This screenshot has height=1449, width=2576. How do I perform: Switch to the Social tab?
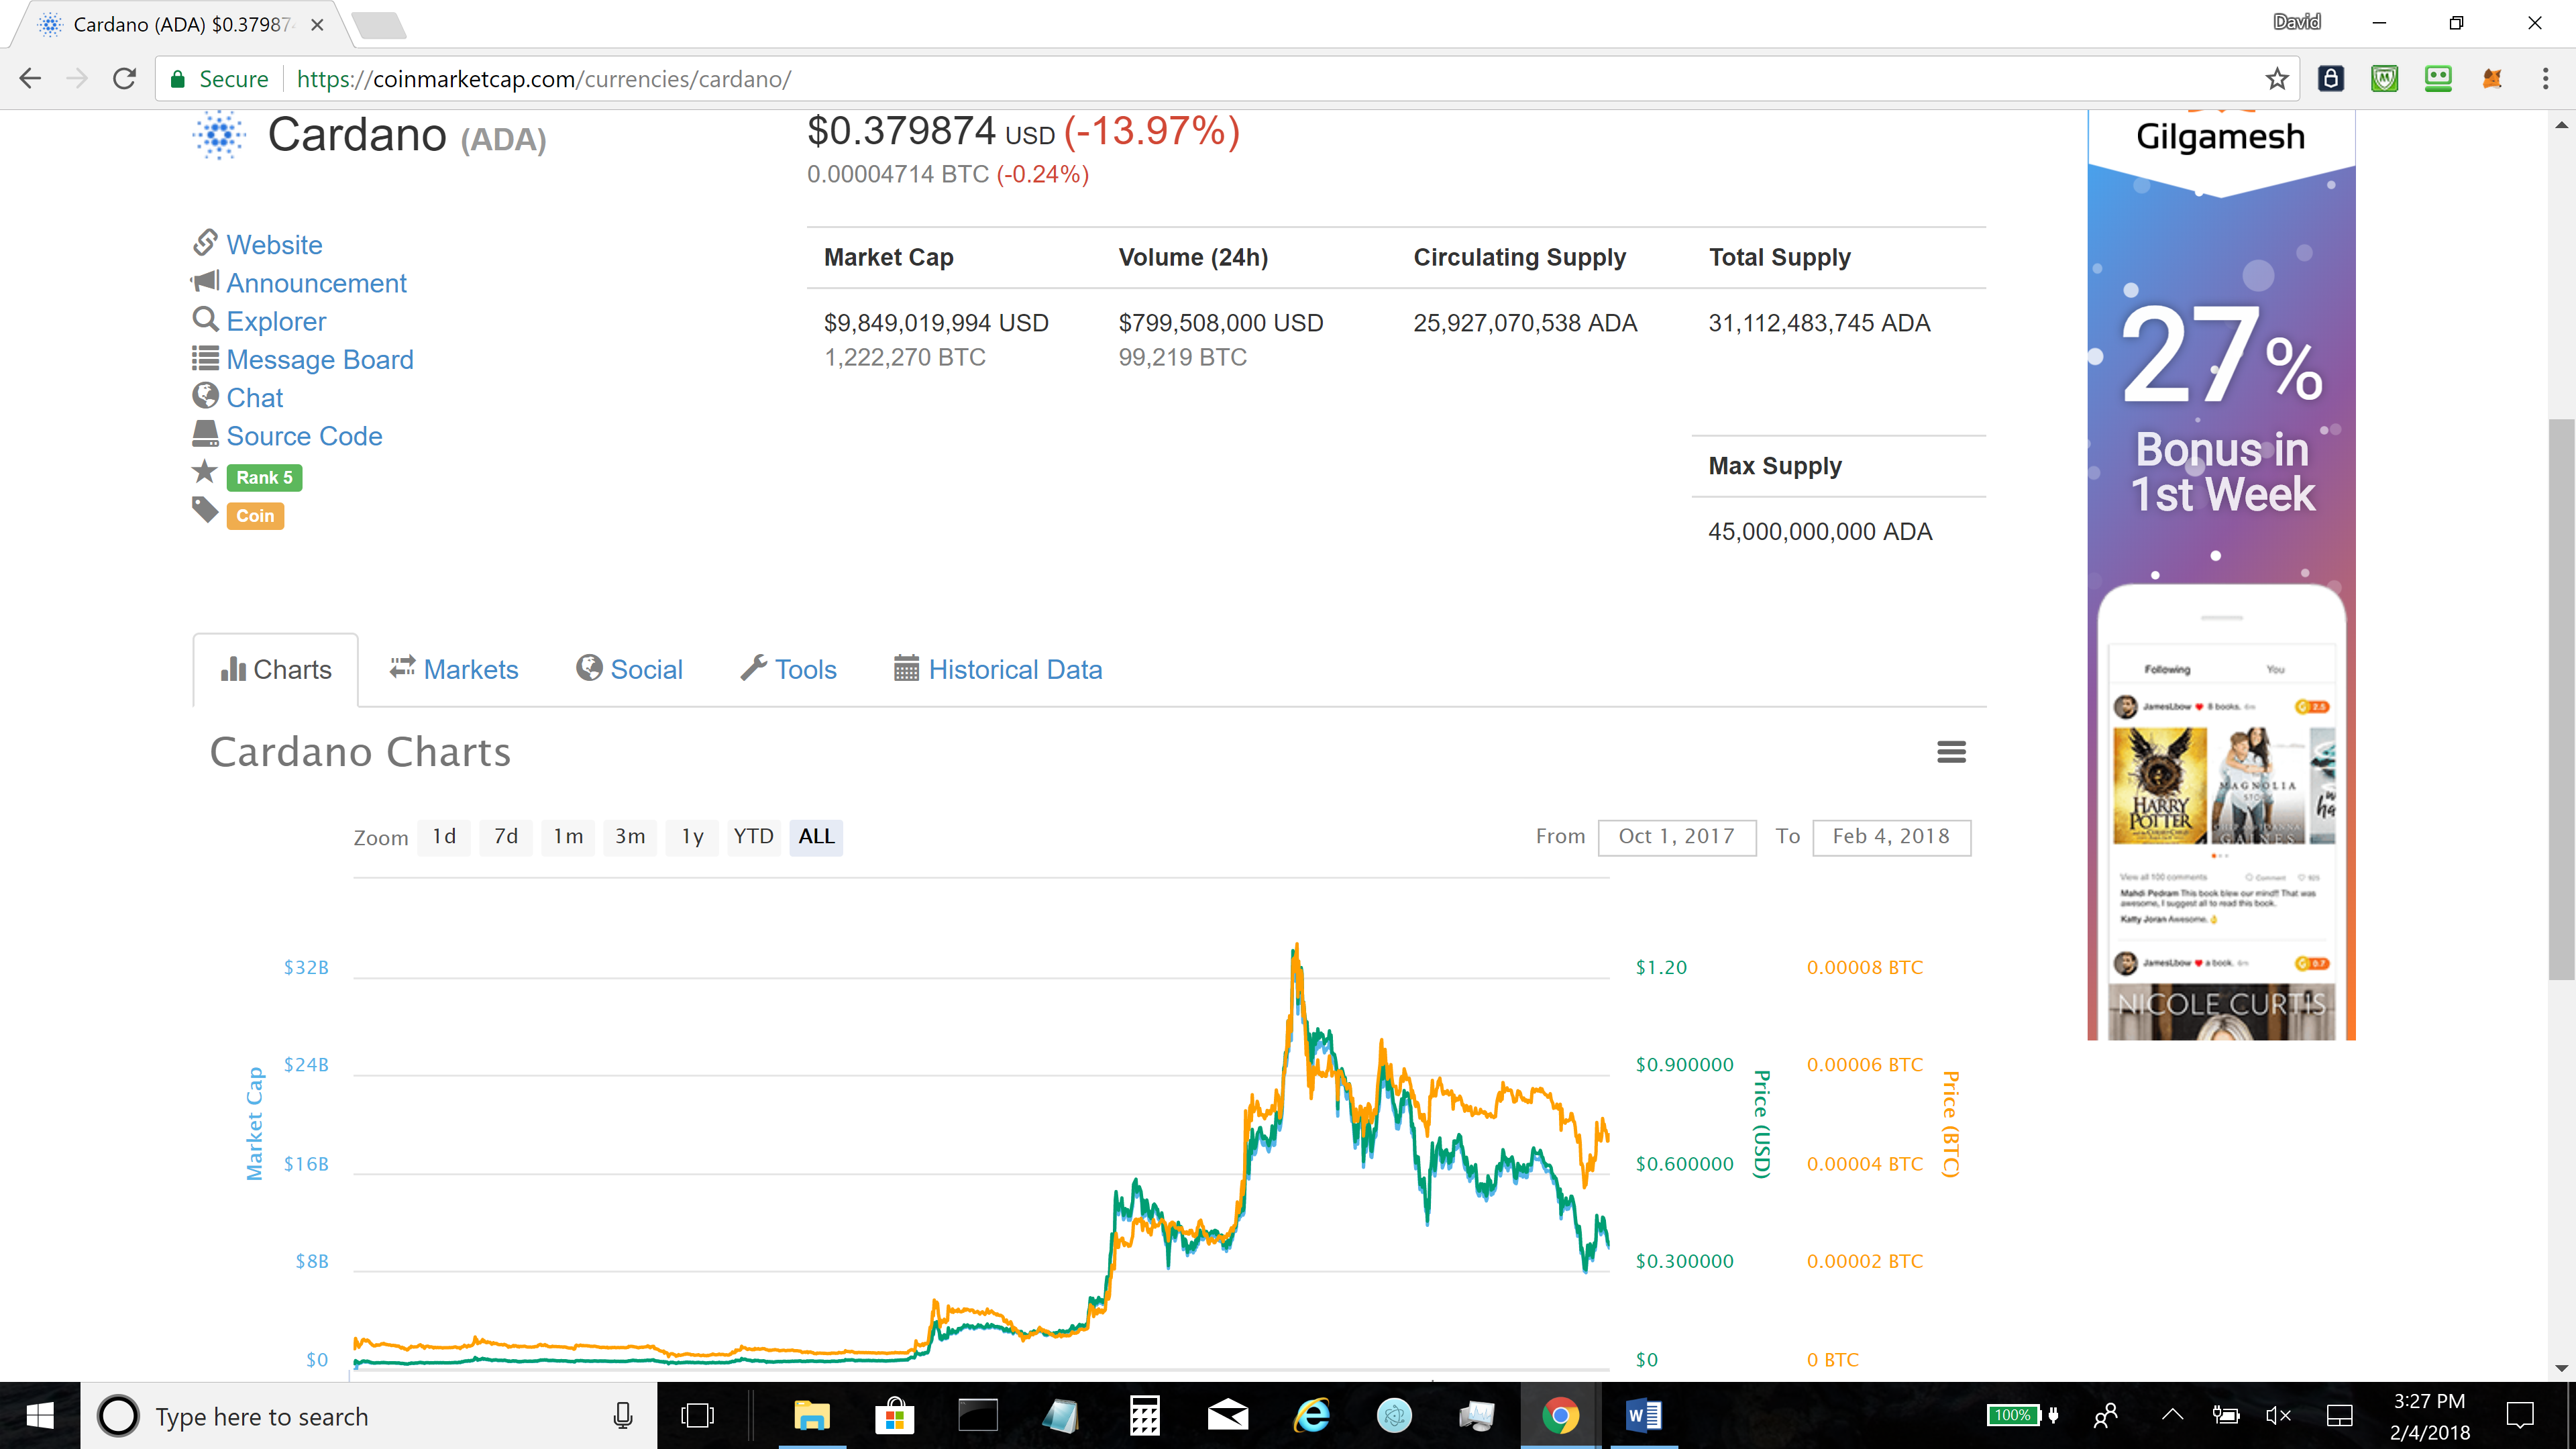coord(629,669)
